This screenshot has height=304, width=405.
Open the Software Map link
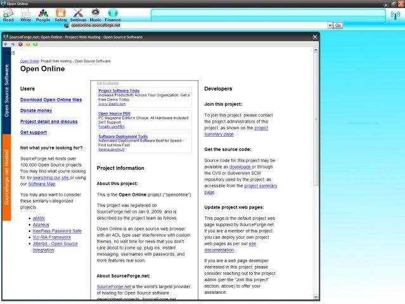pyautogui.click(x=42, y=184)
